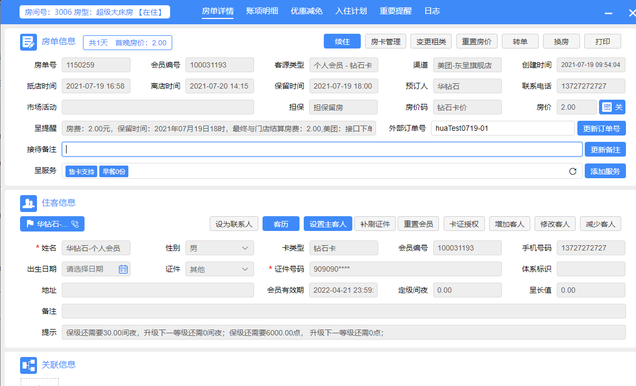
Task: Click into the 接待备注 input field
Action: click(x=322, y=149)
